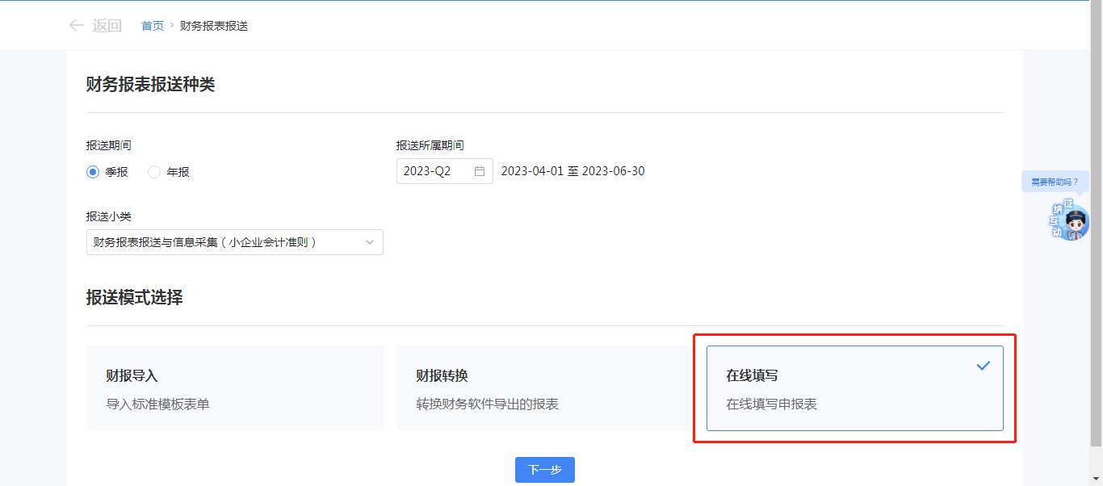This screenshot has width=1103, height=486.
Task: Click the 返回 text label
Action: coord(107,26)
